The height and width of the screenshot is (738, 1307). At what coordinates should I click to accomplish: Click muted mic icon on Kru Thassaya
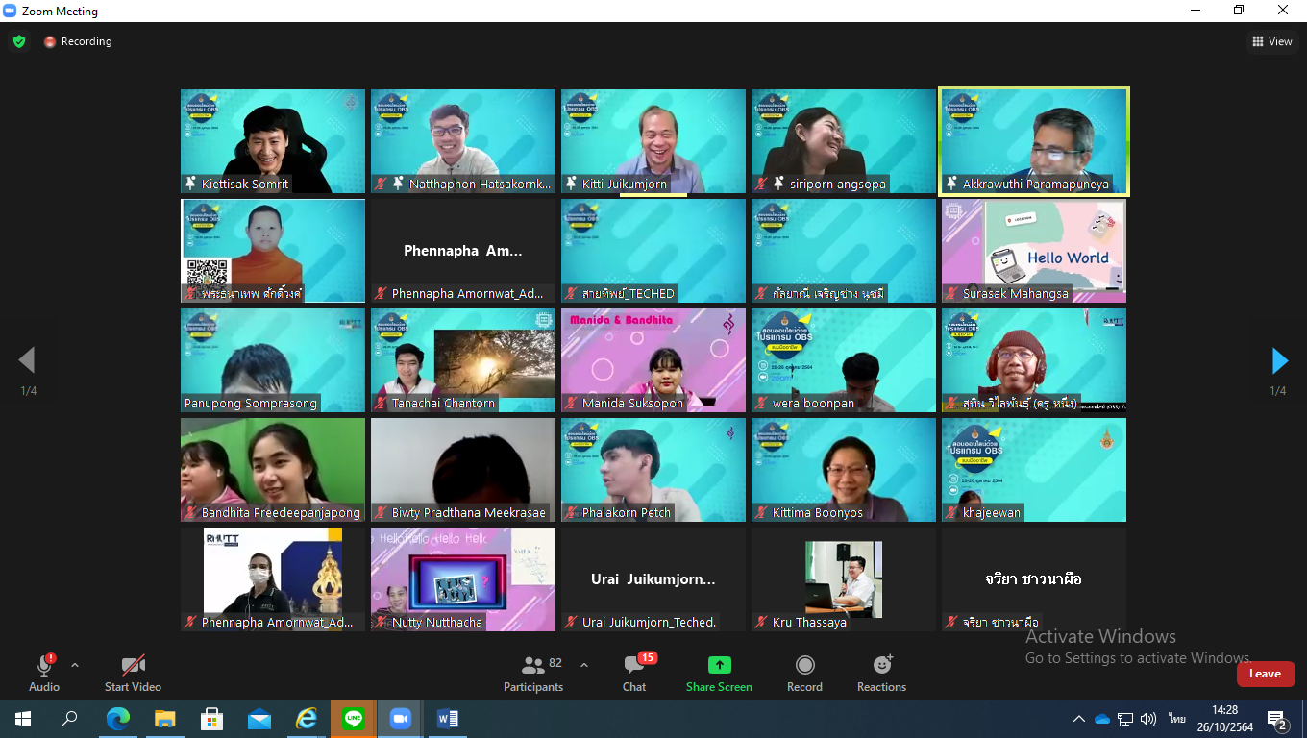(762, 623)
